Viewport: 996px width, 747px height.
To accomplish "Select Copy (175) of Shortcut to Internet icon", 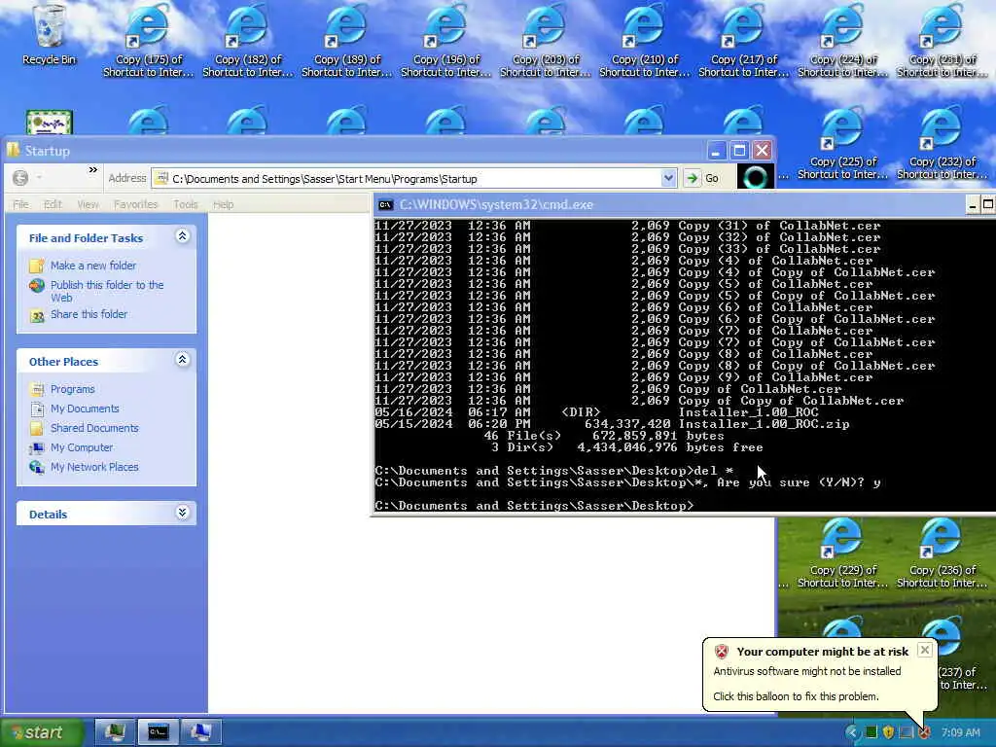I will click(148, 41).
